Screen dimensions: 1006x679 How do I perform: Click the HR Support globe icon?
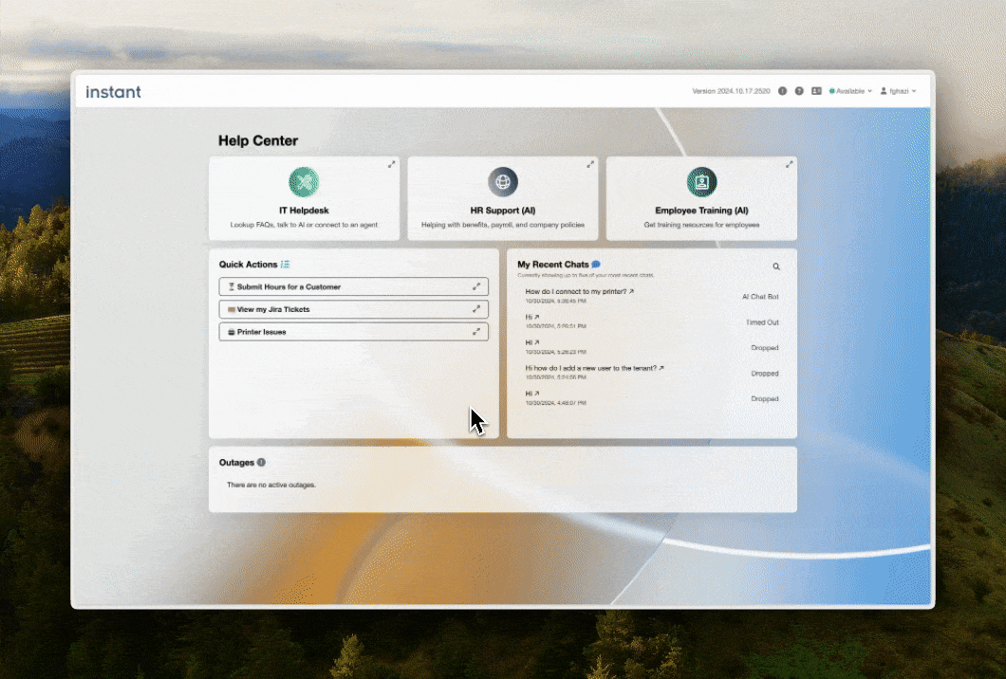tap(503, 182)
